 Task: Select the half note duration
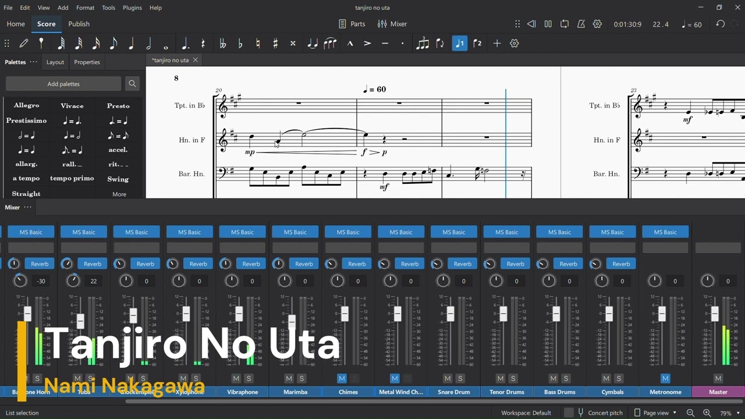pos(148,44)
